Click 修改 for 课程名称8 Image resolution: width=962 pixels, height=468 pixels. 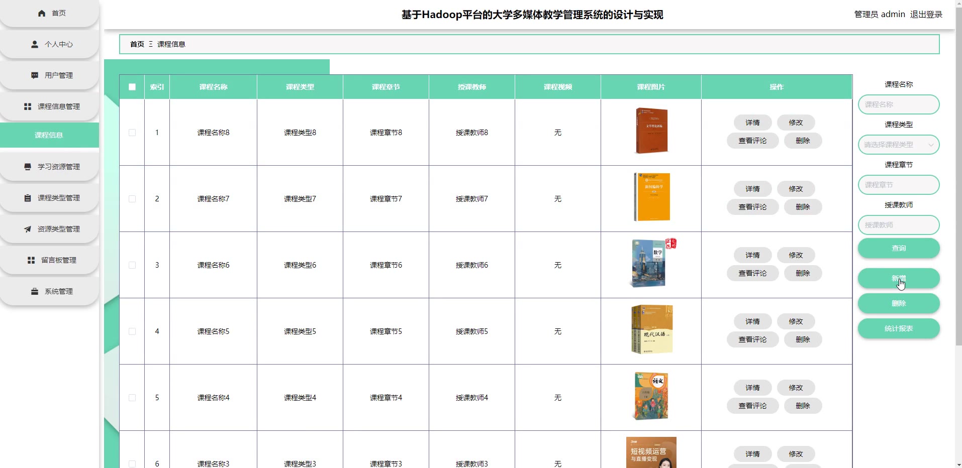[x=796, y=123]
